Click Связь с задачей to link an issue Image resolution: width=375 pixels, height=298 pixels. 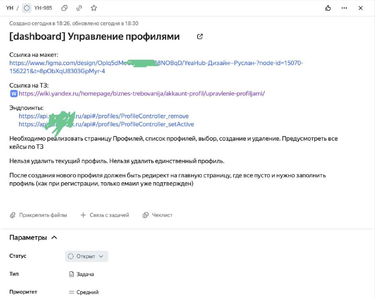coord(105,215)
